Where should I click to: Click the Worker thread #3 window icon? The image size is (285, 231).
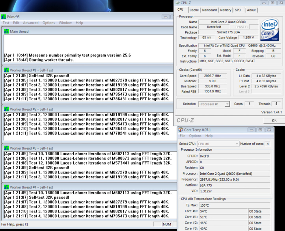(6, 148)
